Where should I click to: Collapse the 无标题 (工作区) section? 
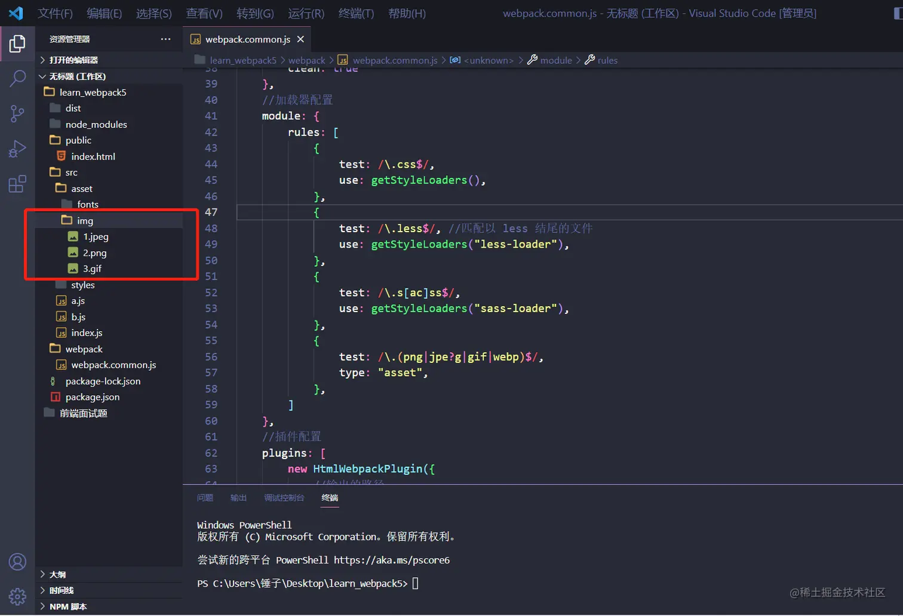point(109,76)
